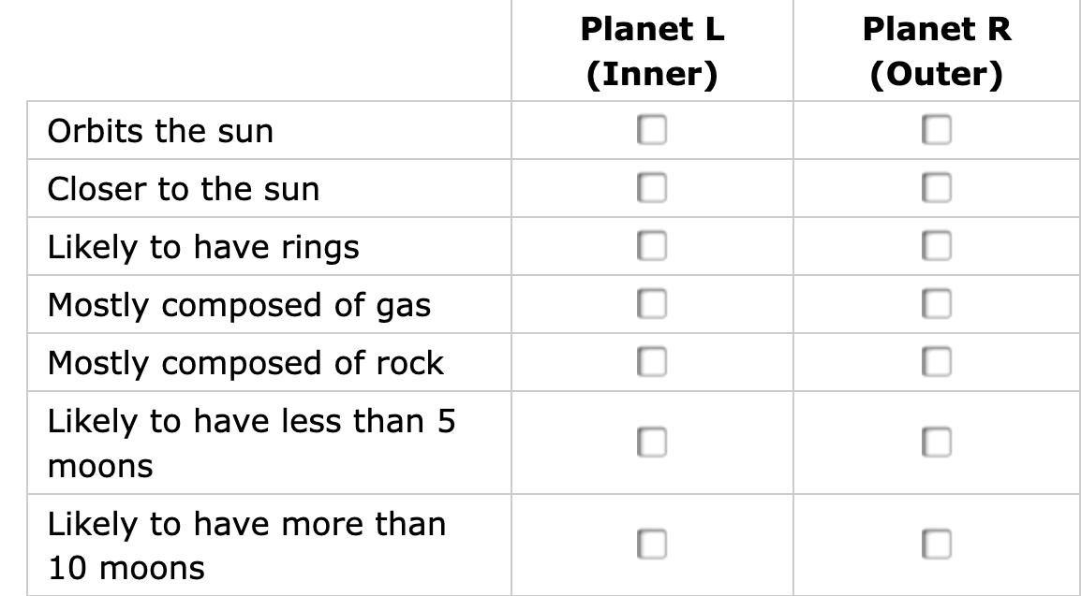The width and height of the screenshot is (1081, 596).
Task: Select Mostly composed of gas for Planet L
Action: (x=652, y=304)
